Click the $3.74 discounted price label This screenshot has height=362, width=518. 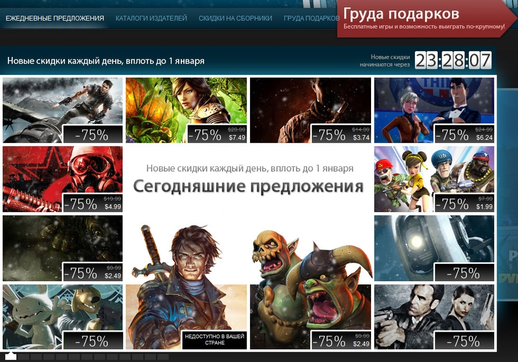click(361, 138)
